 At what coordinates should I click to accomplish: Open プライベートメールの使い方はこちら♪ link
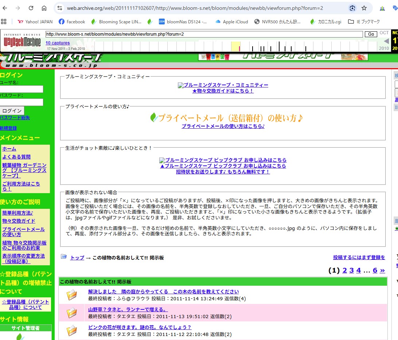223,126
